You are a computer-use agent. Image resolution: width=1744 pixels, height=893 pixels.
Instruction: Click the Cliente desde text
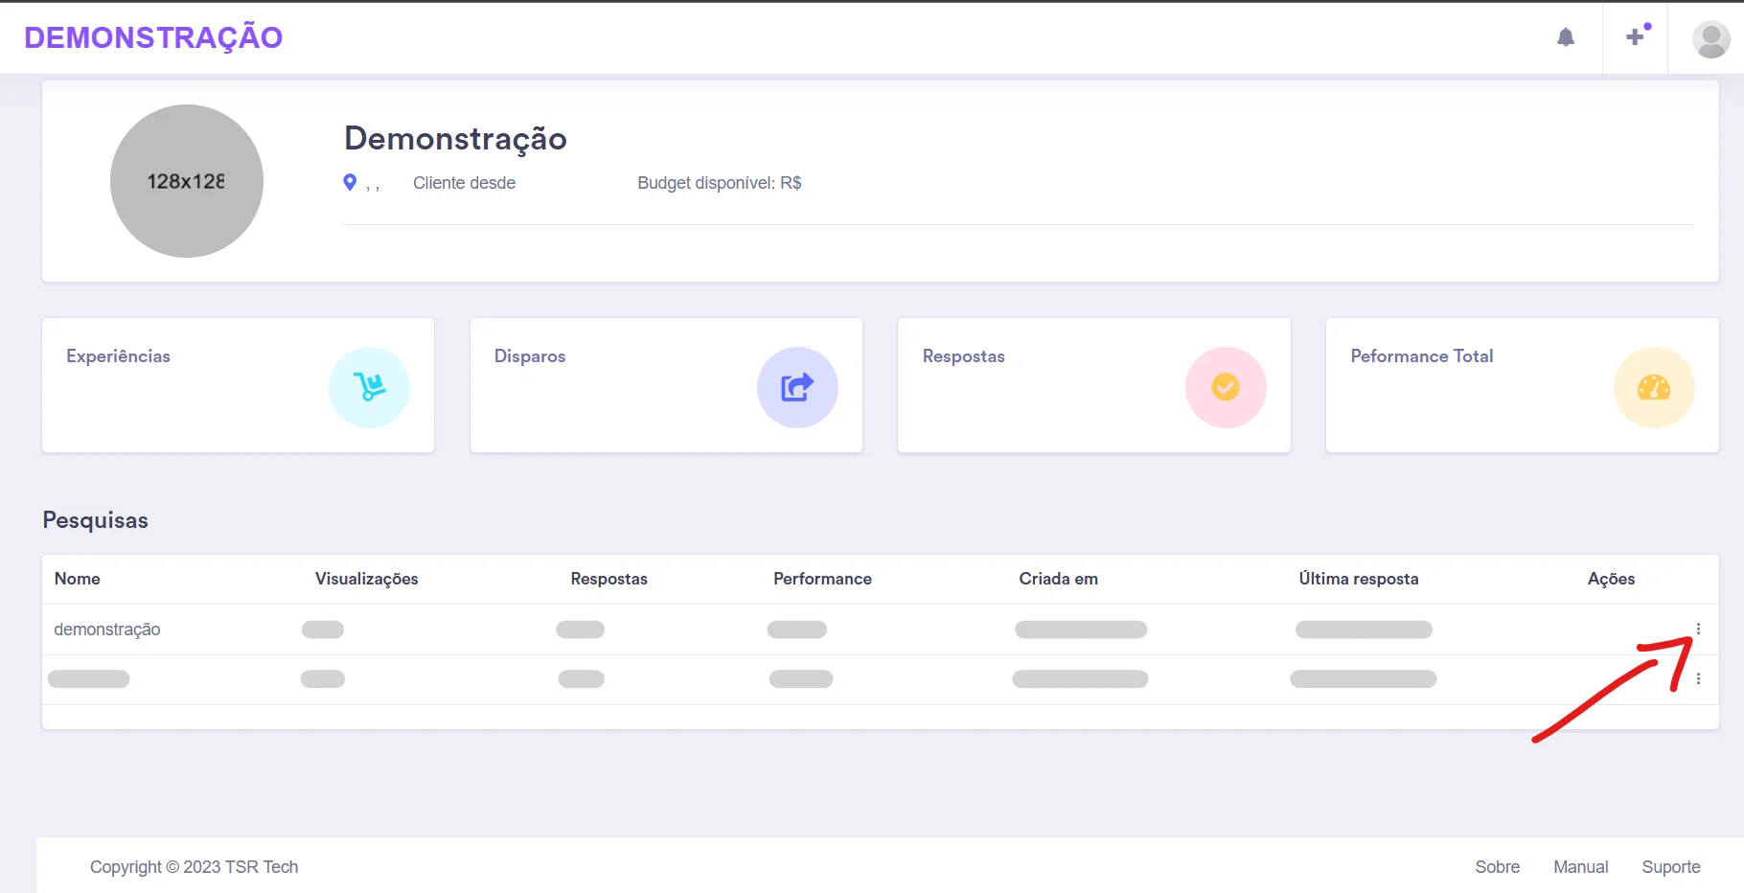click(x=465, y=183)
